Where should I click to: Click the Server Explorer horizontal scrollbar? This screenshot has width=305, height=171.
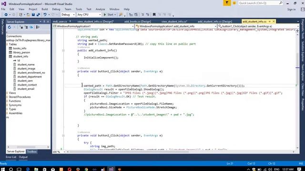coord(28,147)
